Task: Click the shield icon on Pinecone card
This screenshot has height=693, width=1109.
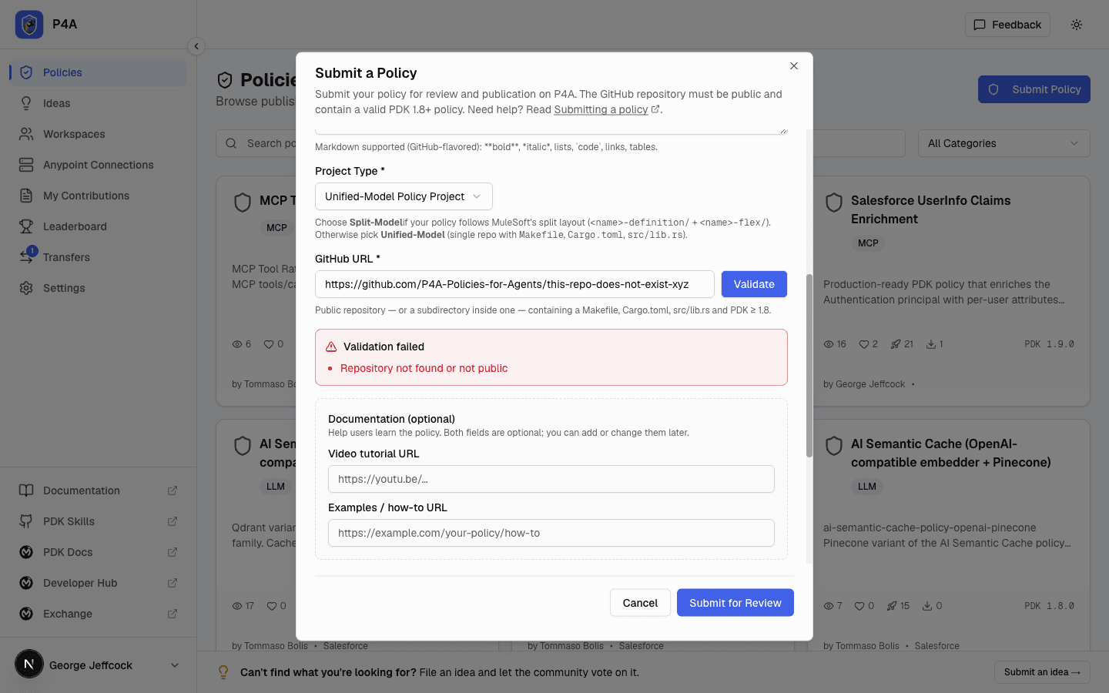Action: click(x=834, y=446)
